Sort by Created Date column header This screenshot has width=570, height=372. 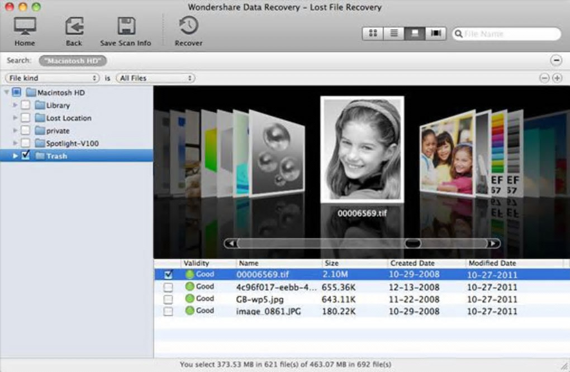[x=426, y=264]
